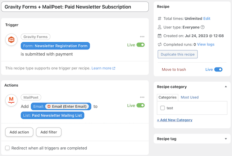This screenshot has height=156, width=232.
Task: Switch to the Most Used tab
Action: [190, 97]
